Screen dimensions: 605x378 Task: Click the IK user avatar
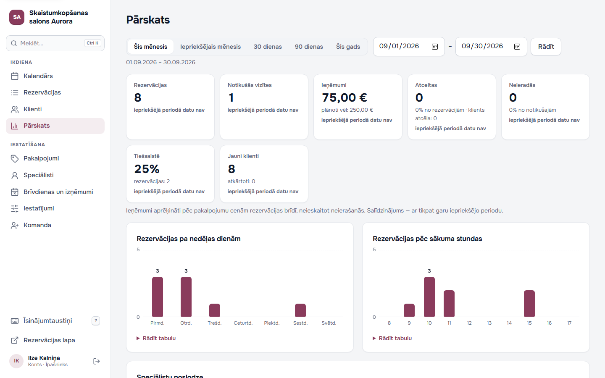coord(16,361)
